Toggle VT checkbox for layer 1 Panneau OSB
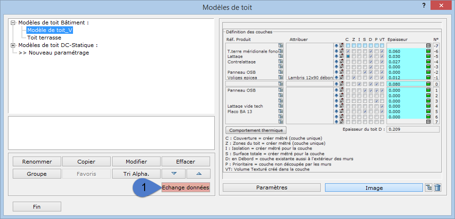The width and height of the screenshot is (455, 219). (382, 90)
